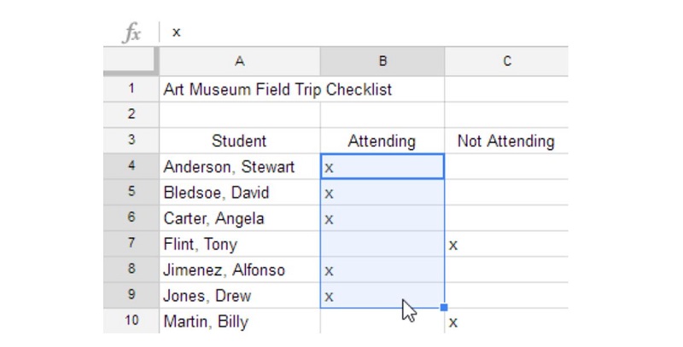Image resolution: width=683 pixels, height=347 pixels.
Task: Click Attending x cell for Bledsoe, David
Action: coord(382,192)
